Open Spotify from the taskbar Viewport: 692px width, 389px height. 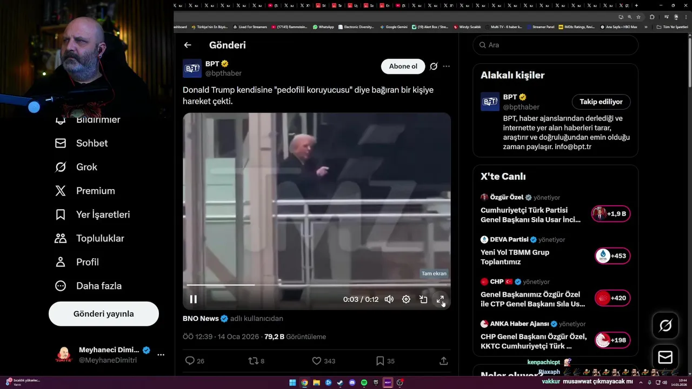(x=364, y=383)
